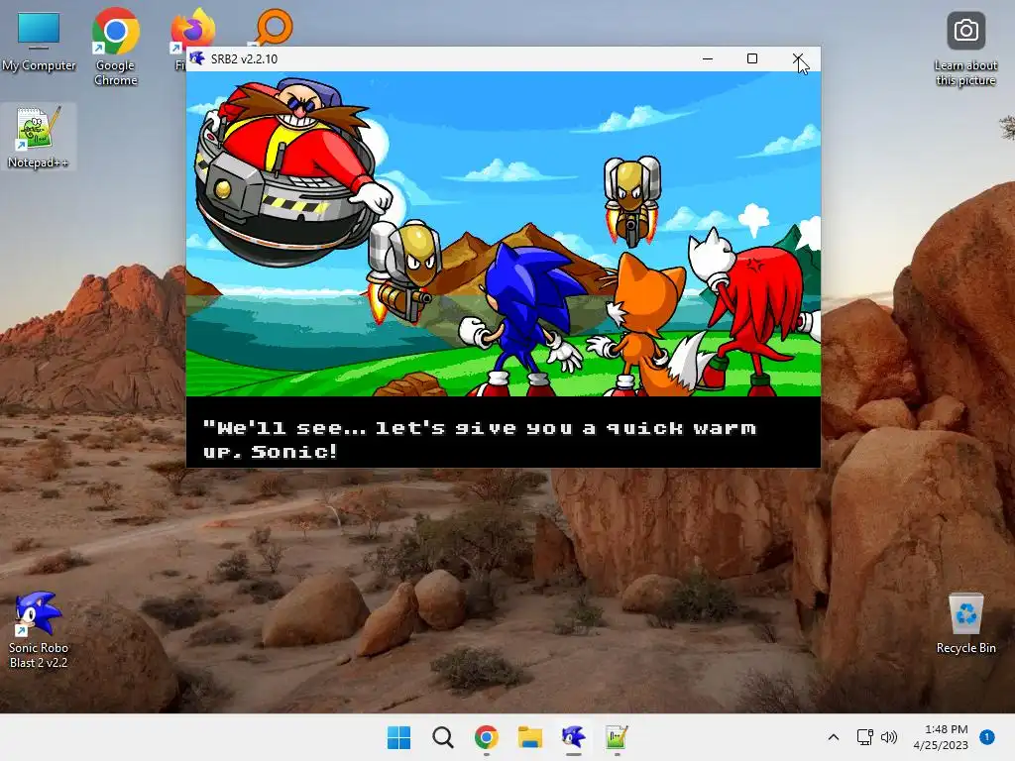
Task: Select Sonic Robo Blast 2 v2.2 desktop shortcut
Action: click(39, 629)
